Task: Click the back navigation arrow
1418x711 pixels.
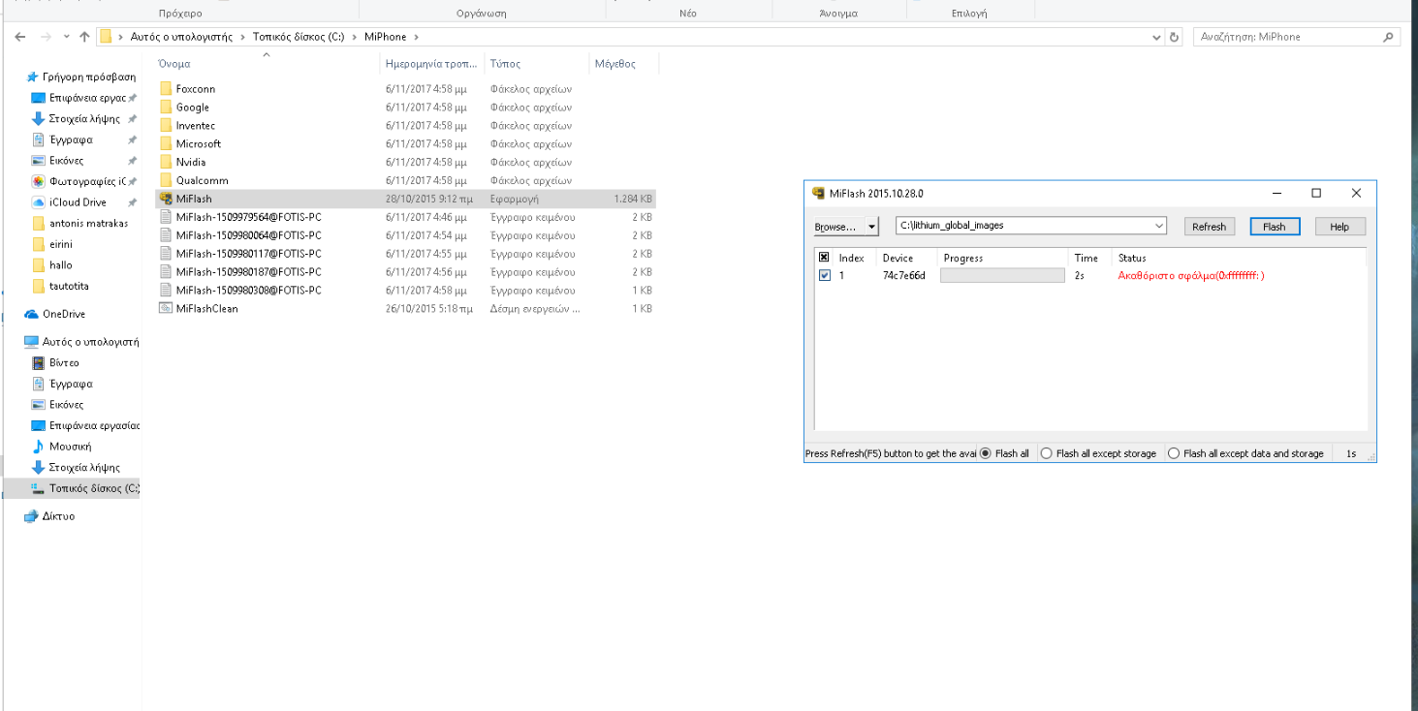Action: [20, 37]
